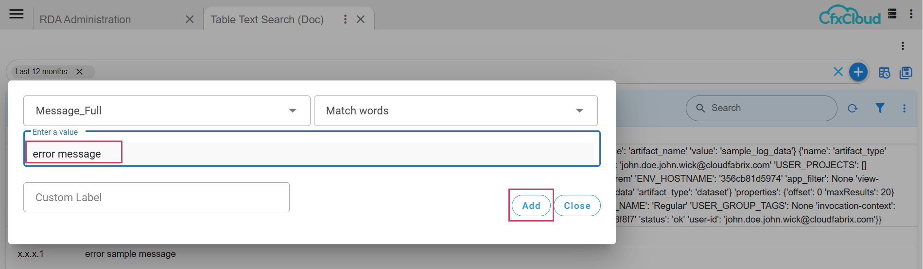Clear filters with the blue X icon

[838, 72]
